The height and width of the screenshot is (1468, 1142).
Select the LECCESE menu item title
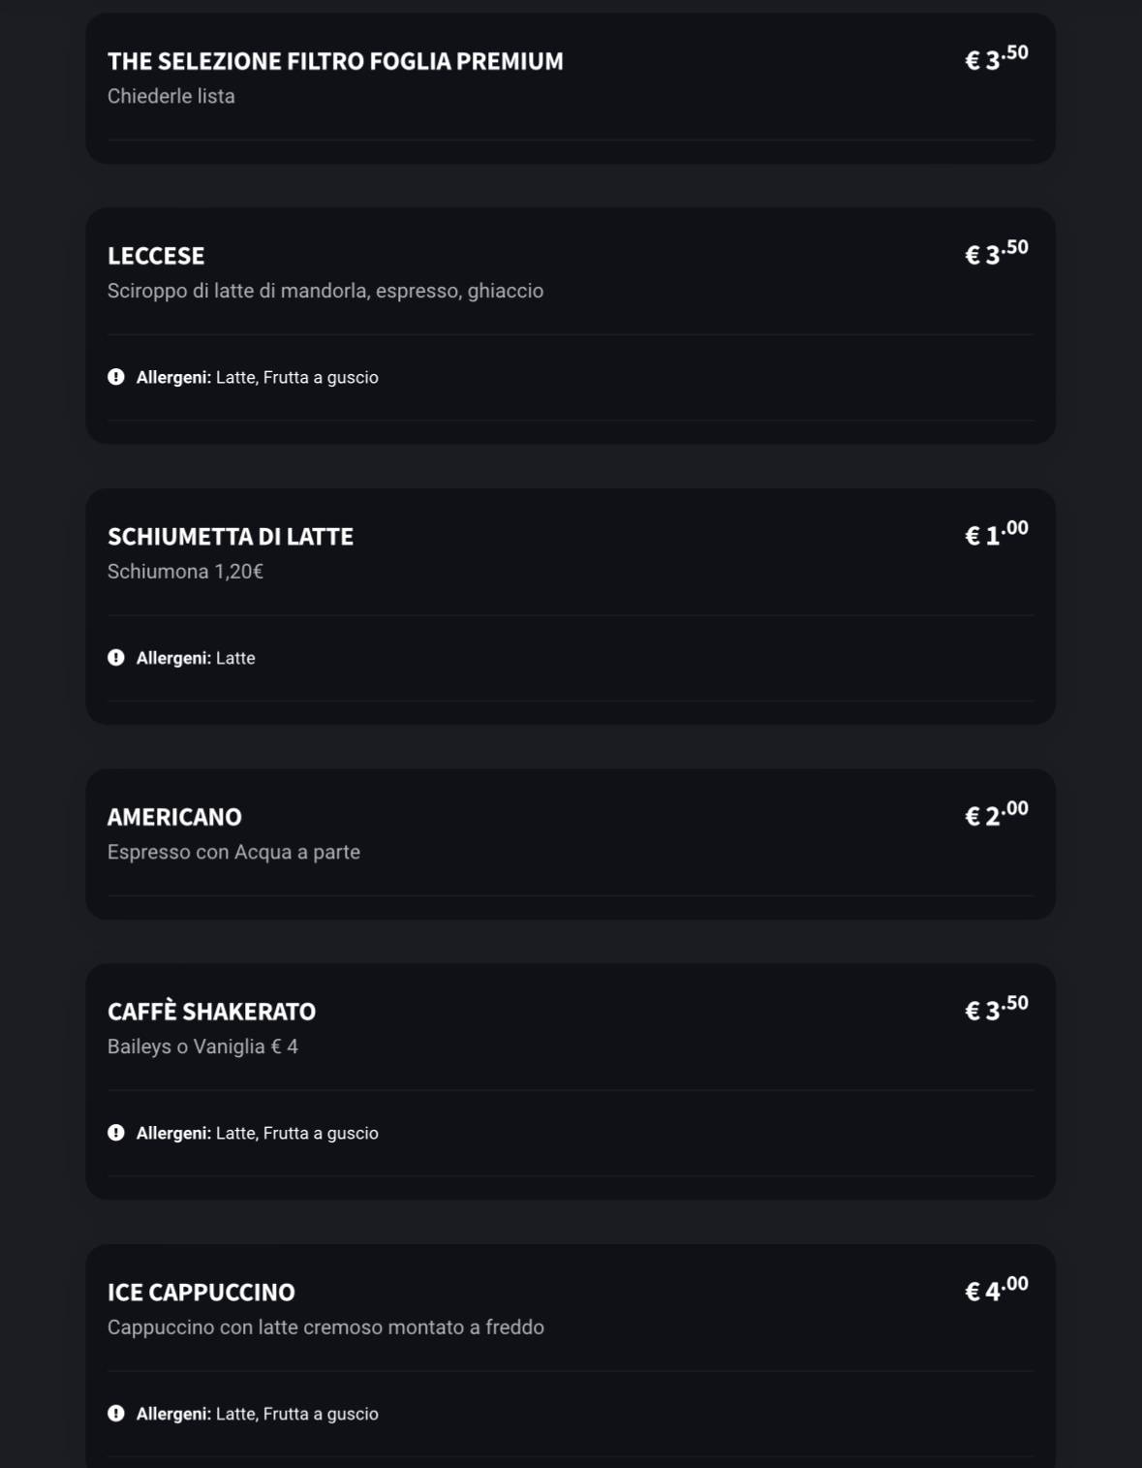(156, 256)
